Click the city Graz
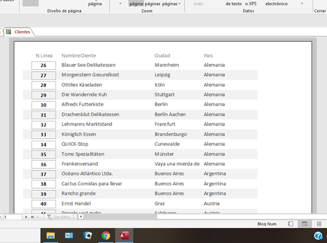The width and height of the screenshot is (327, 243). (x=160, y=203)
